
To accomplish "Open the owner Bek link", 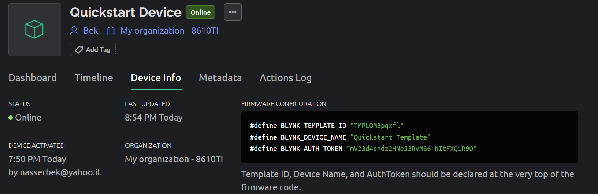I will coord(90,31).
